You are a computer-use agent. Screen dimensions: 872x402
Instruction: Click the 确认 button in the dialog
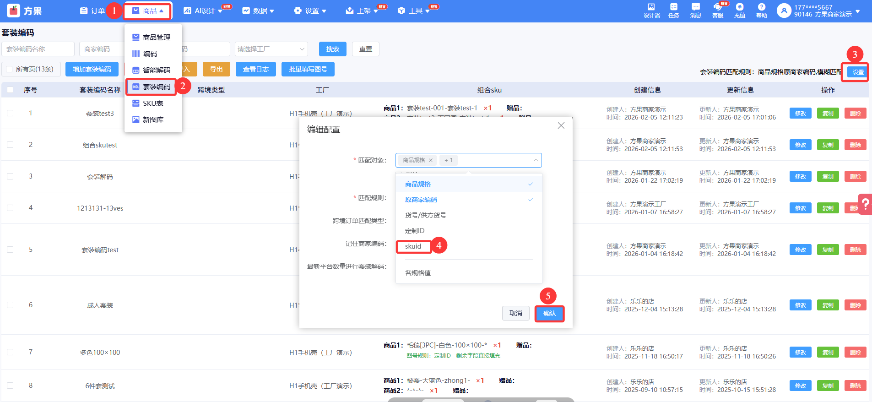pyautogui.click(x=549, y=313)
